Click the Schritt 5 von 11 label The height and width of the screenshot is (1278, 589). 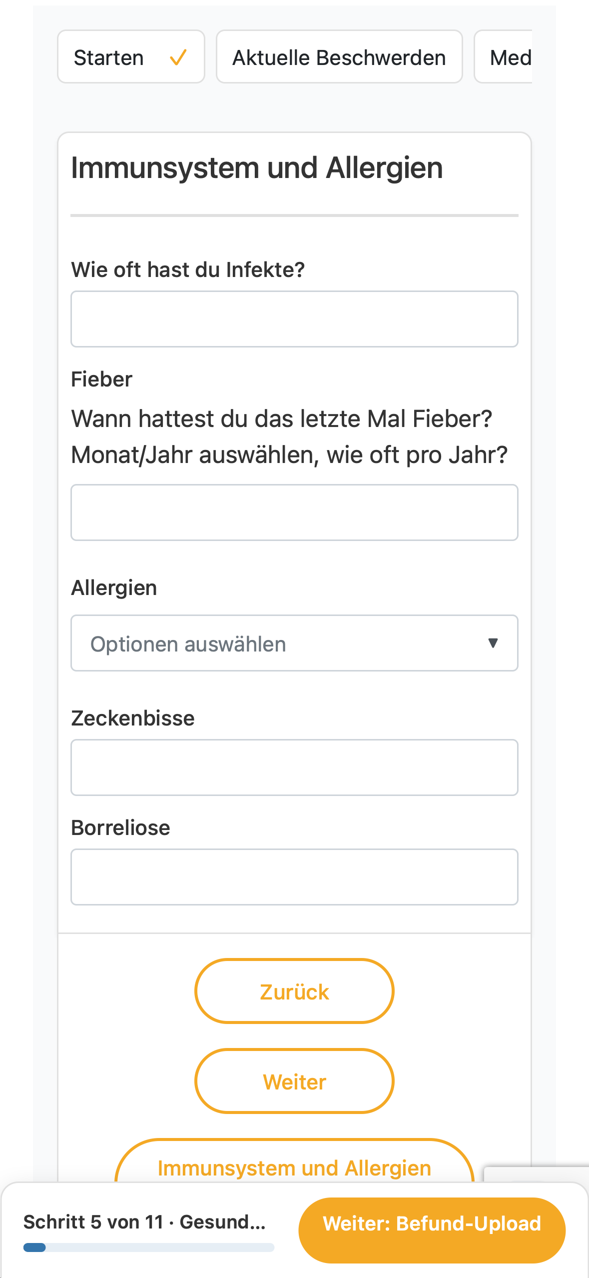click(93, 1222)
